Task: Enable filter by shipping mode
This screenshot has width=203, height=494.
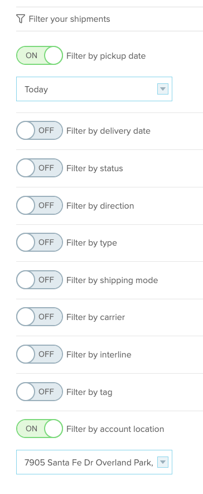Action: pyautogui.click(x=40, y=280)
